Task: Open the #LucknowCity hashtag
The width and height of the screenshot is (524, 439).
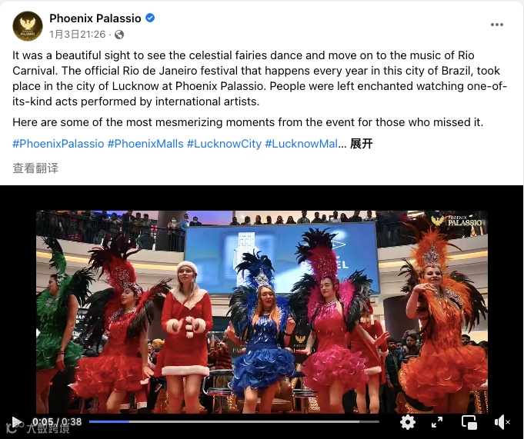Action: pyautogui.click(x=224, y=144)
